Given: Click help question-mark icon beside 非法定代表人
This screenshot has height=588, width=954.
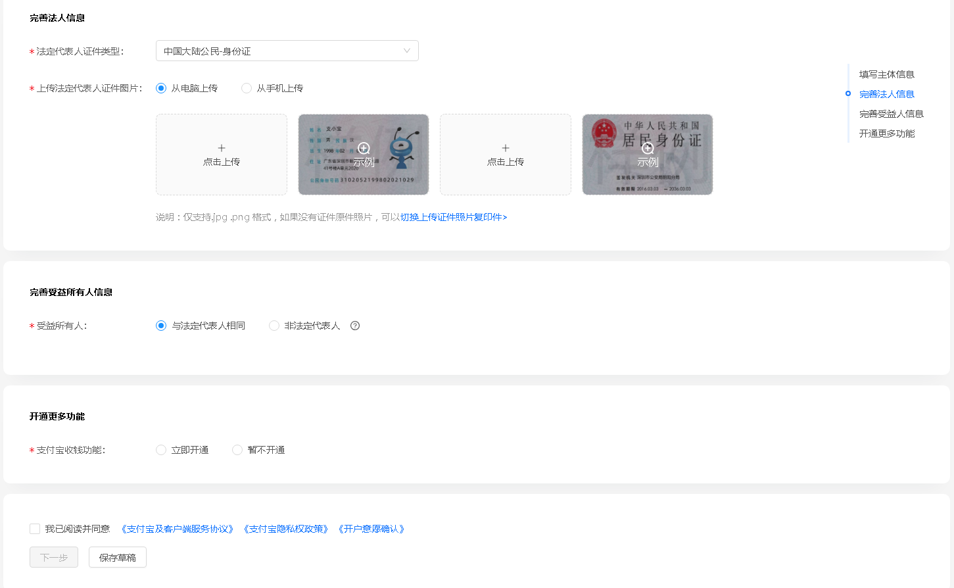Looking at the screenshot, I should pyautogui.click(x=355, y=326).
